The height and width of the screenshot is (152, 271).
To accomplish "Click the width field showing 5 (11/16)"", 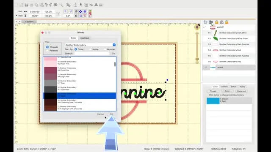I will pos(35,11).
